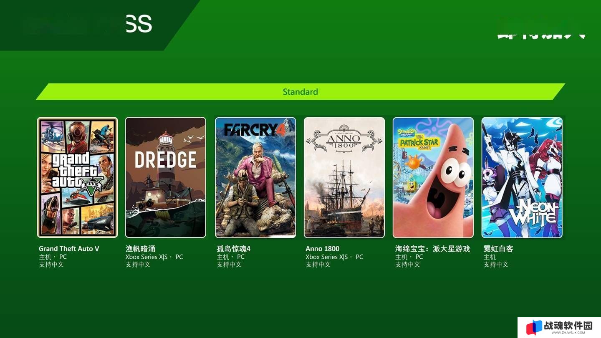Click the Xbox Series X|S label under Anno 1800
This screenshot has height=338, width=601.
[x=326, y=257]
